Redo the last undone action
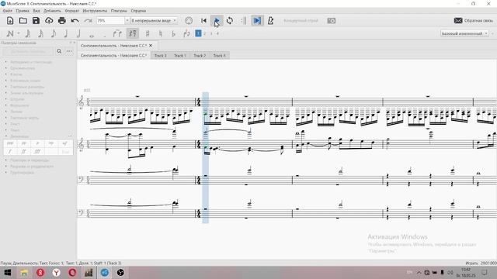497x279 pixels. [x=88, y=21]
